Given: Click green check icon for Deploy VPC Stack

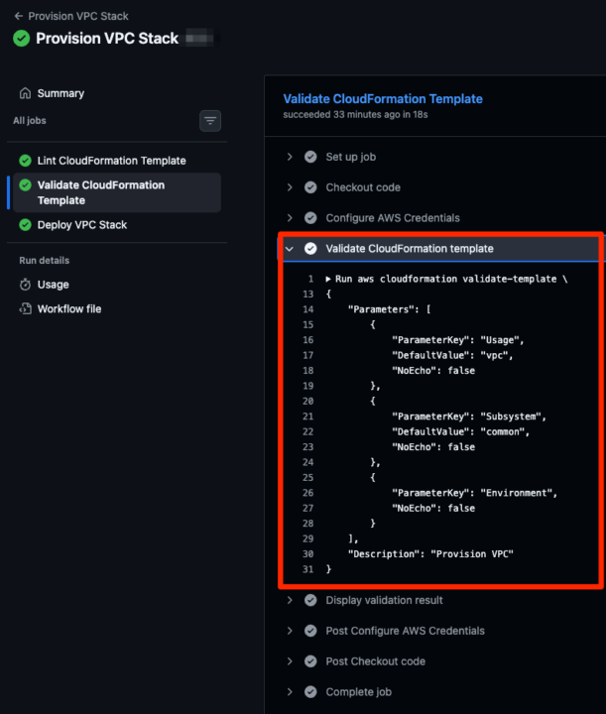Looking at the screenshot, I should (x=25, y=225).
